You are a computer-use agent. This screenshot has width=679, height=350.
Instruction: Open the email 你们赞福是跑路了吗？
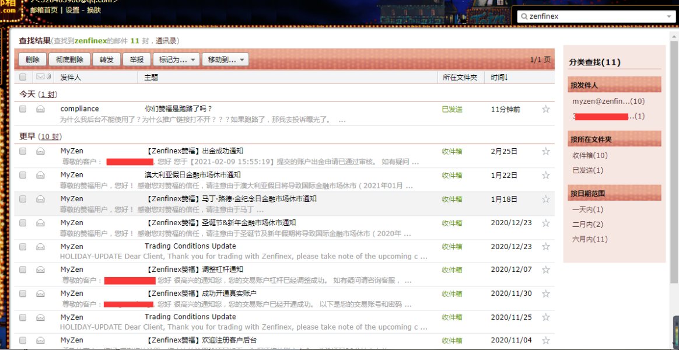(x=178, y=108)
